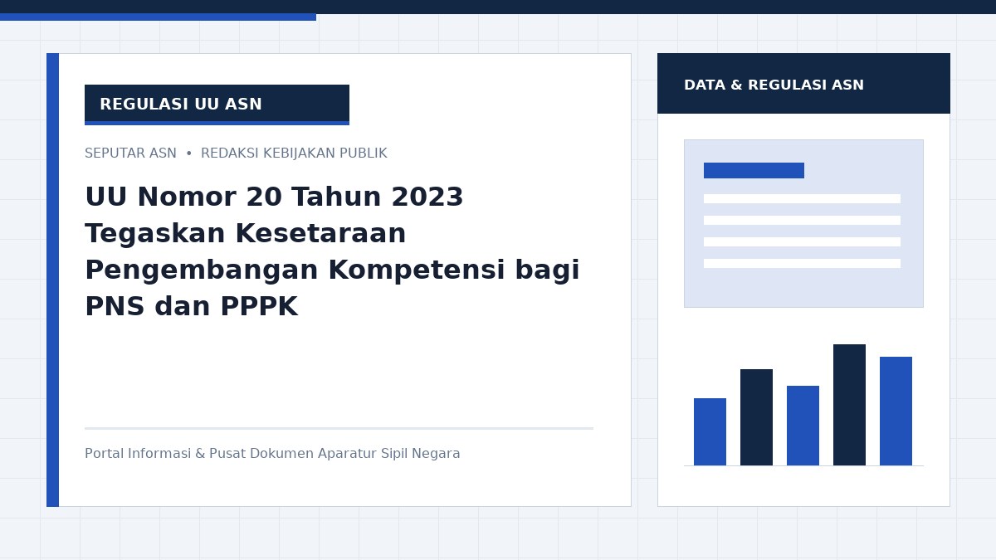Screen dimensions: 996x560
Task: Click the Portal Informasi & Pusat Dokumen footer text
Action: [x=272, y=454]
